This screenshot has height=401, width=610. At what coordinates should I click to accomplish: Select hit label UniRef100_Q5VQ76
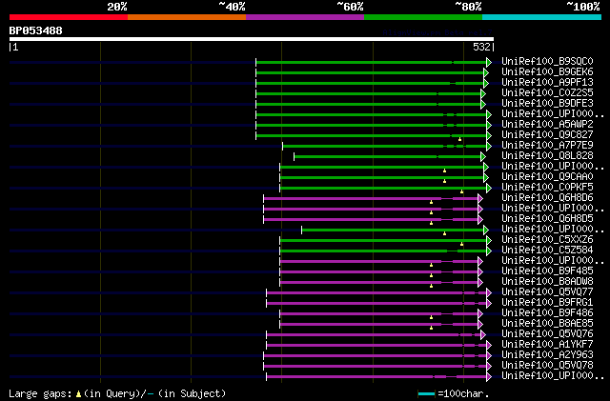[547, 334]
